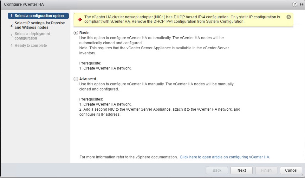Open the help question mark icon
This screenshot has height=178, width=305.
click(295, 4)
